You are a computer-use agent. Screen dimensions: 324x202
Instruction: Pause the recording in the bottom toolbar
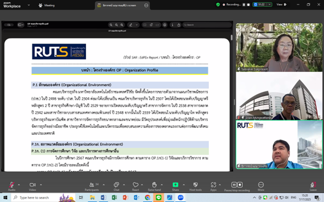pyautogui.click(x=234, y=184)
